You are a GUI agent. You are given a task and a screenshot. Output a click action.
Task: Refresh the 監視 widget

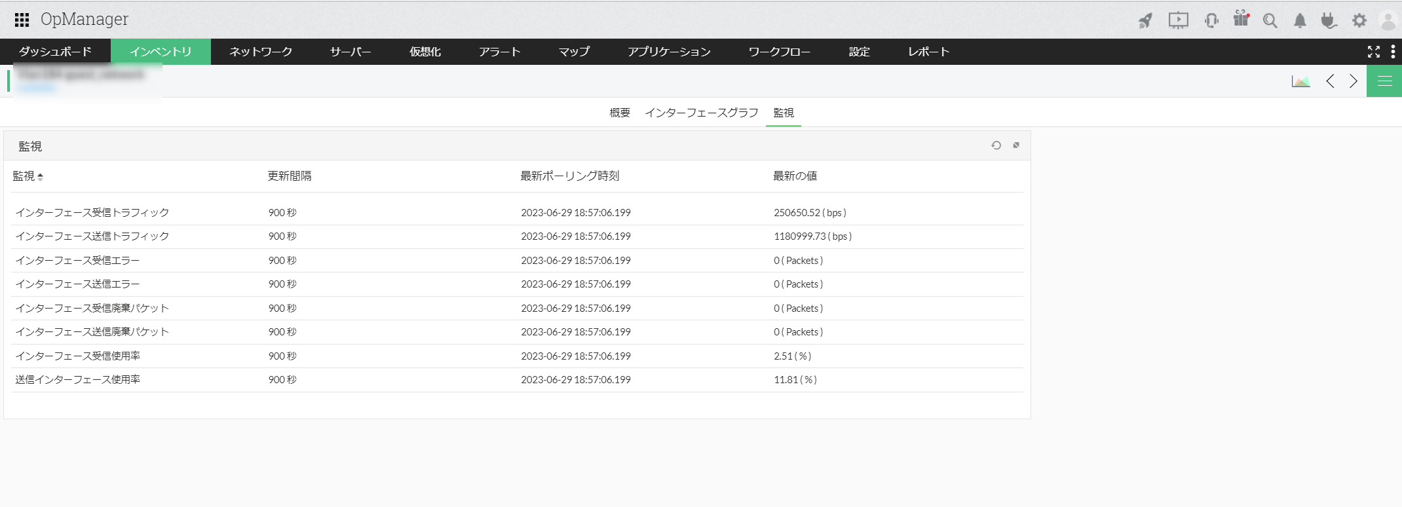coord(996,145)
